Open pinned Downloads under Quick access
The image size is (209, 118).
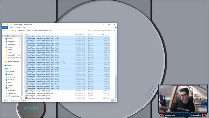11,42
